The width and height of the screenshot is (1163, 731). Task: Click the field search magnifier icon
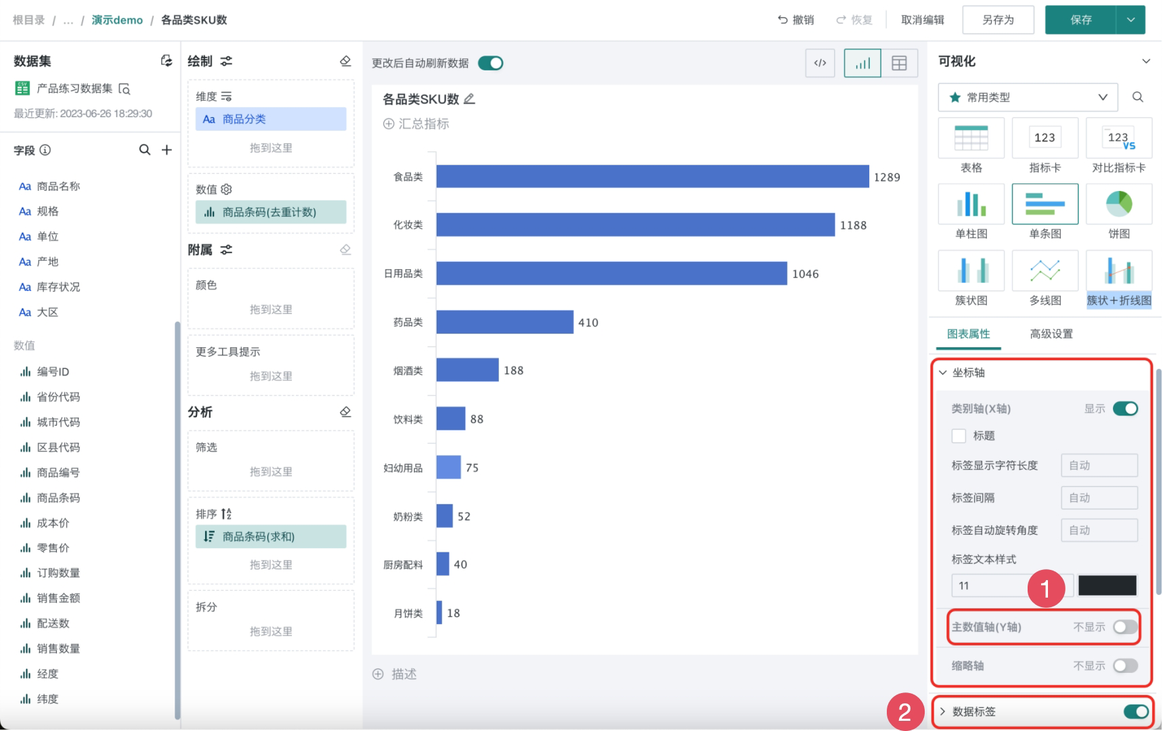coord(145,150)
